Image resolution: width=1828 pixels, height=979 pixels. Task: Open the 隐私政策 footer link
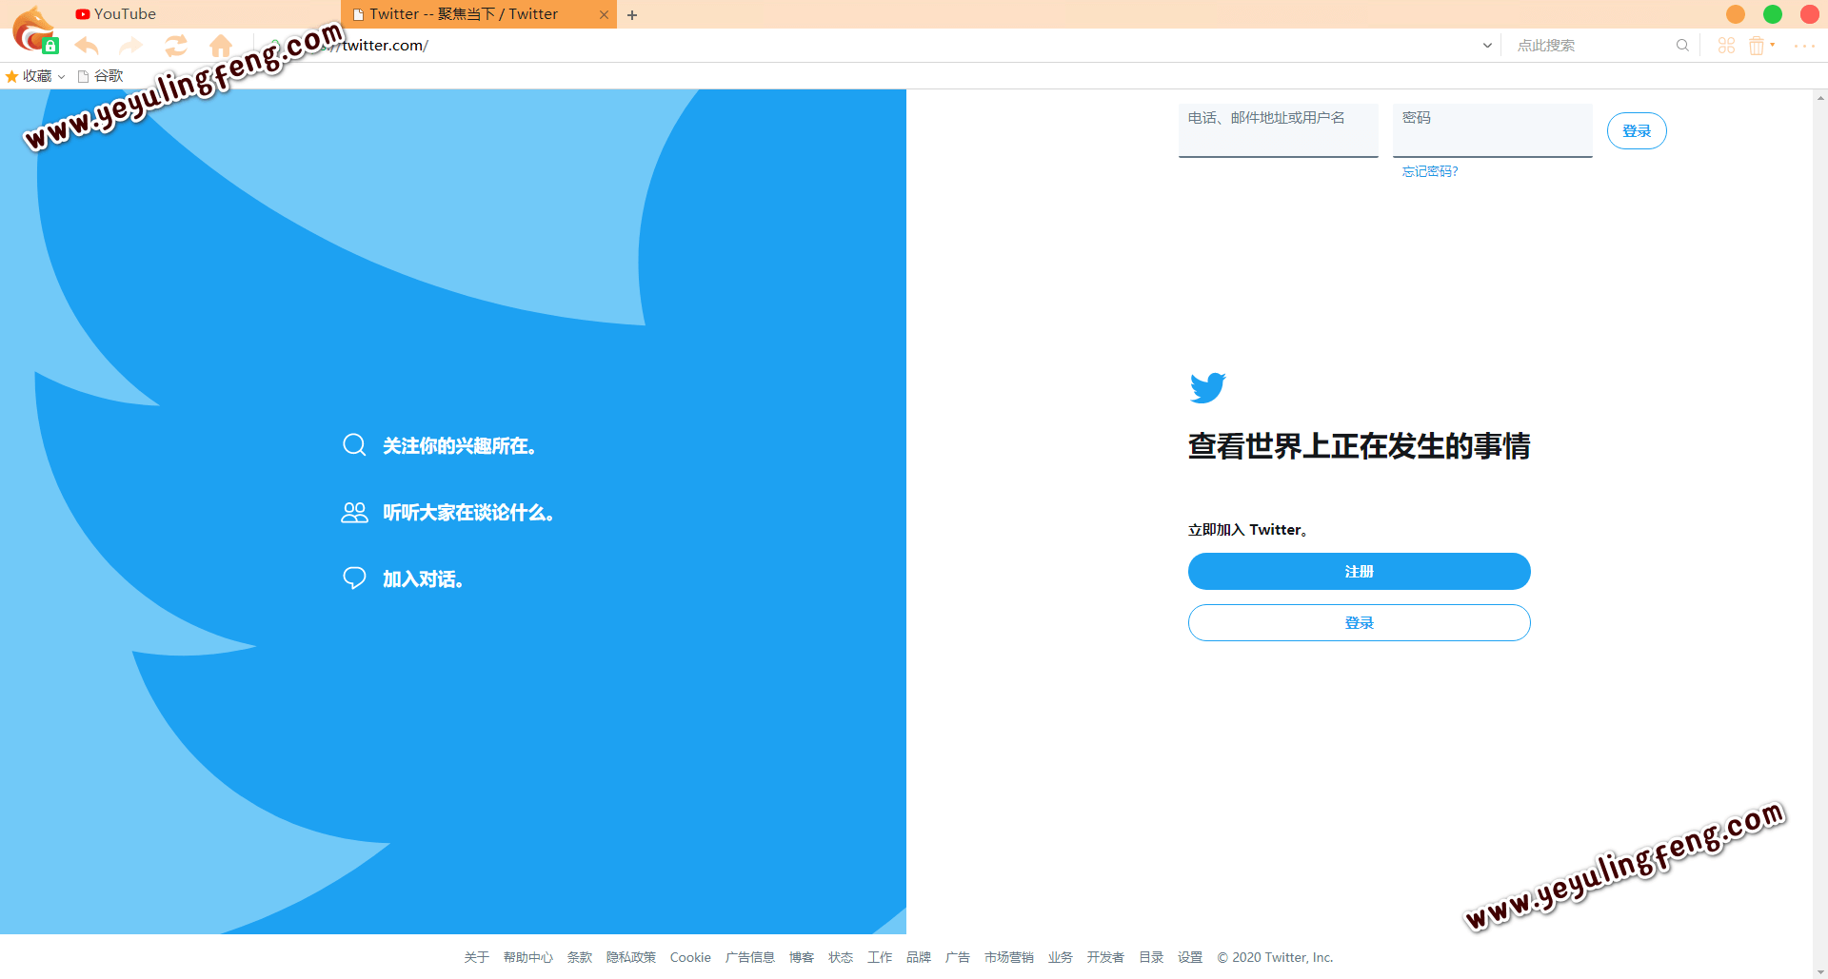[x=631, y=957]
